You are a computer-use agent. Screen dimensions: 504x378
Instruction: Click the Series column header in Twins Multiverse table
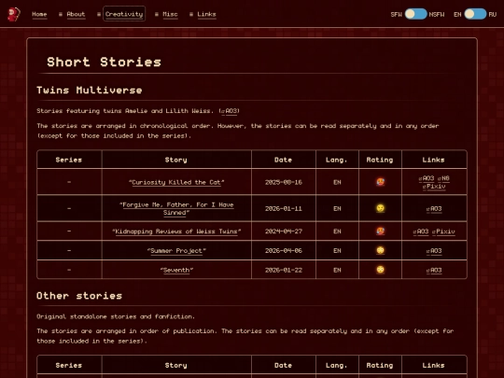(x=69, y=160)
